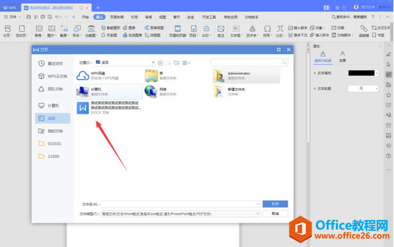394x247 pixels.
Task: Click the undo arrow icon
Action: point(57,17)
